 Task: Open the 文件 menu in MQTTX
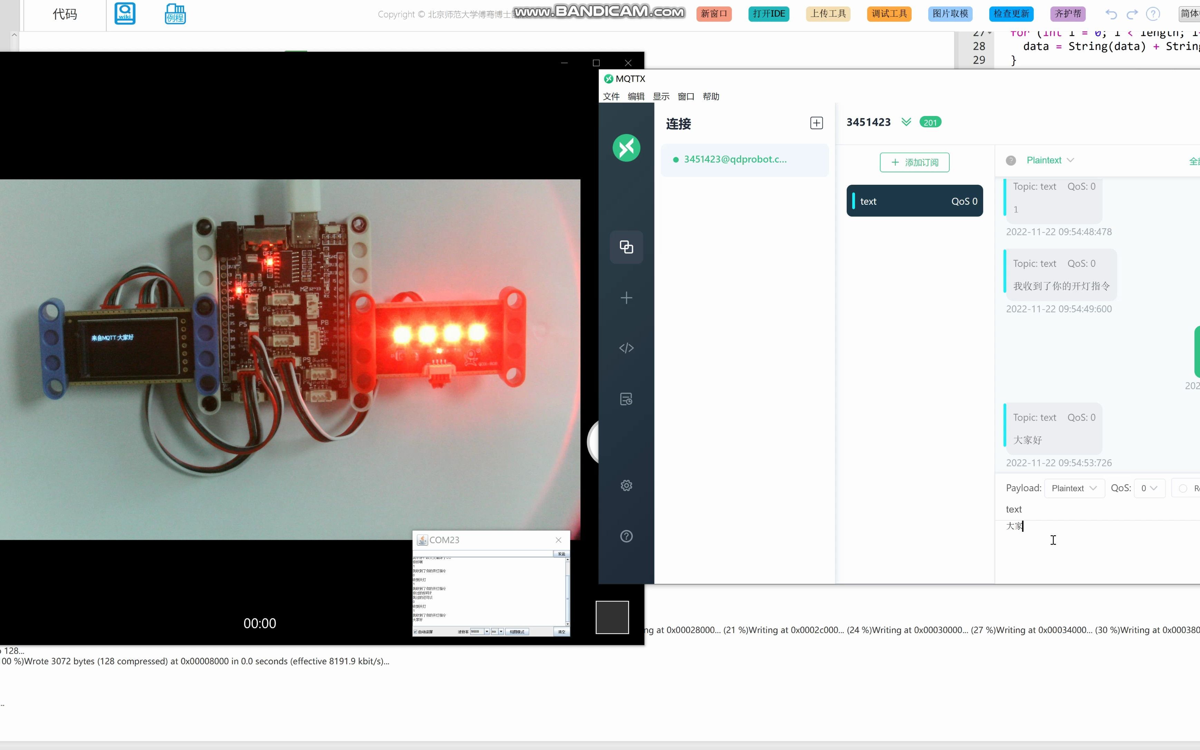pos(611,97)
